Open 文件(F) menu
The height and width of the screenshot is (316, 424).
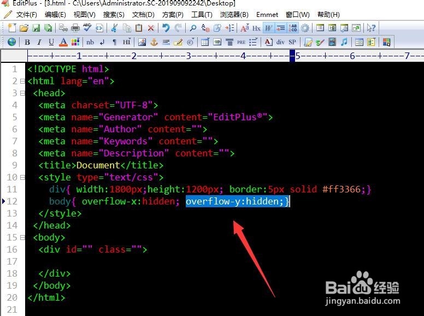pos(26,14)
